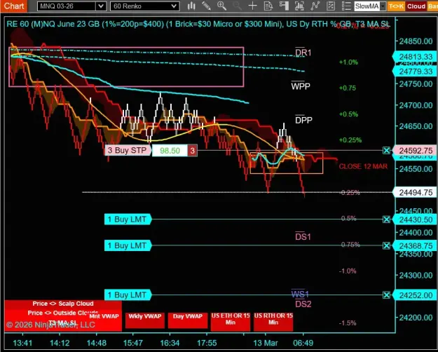
Task: Select the 3 Buy STP order label
Action: [128, 151]
